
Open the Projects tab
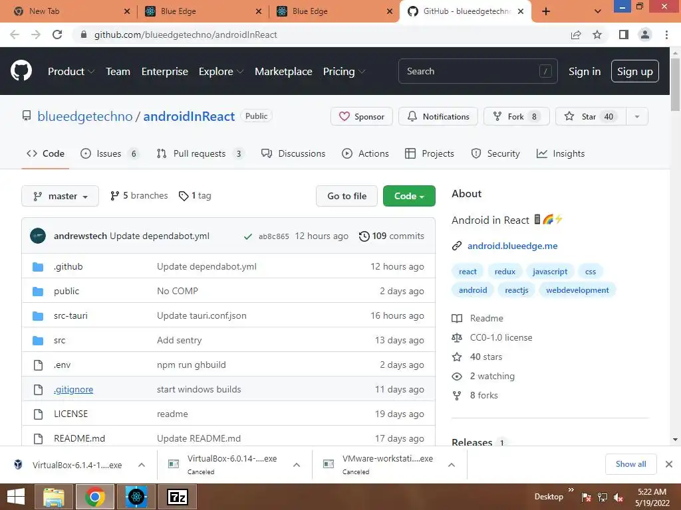point(430,153)
